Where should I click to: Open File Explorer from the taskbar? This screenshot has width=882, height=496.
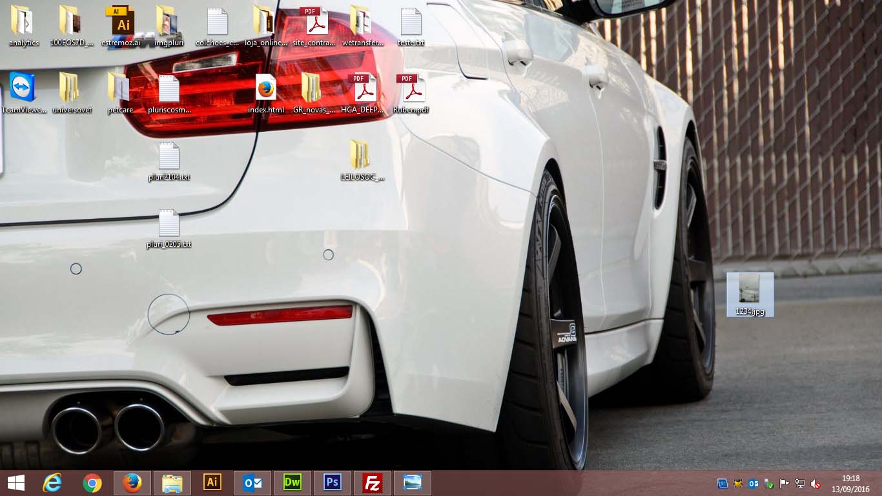tap(172, 483)
